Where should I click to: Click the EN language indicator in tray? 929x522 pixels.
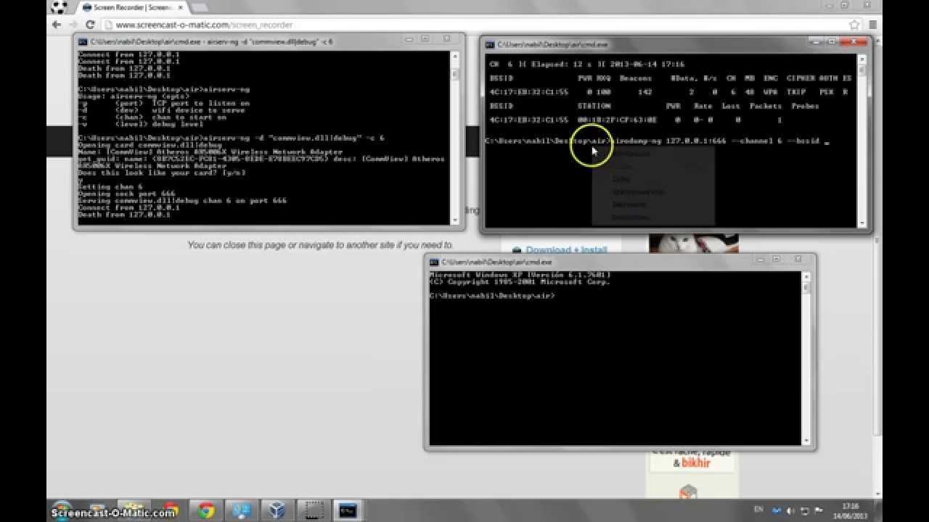click(758, 510)
